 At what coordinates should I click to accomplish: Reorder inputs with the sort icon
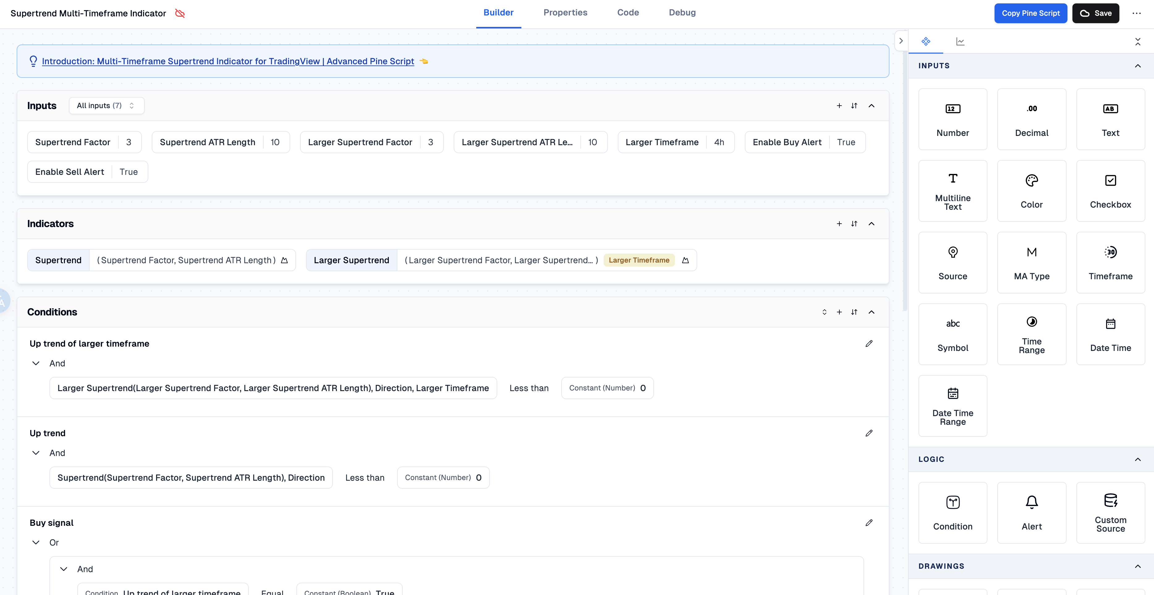(x=854, y=106)
